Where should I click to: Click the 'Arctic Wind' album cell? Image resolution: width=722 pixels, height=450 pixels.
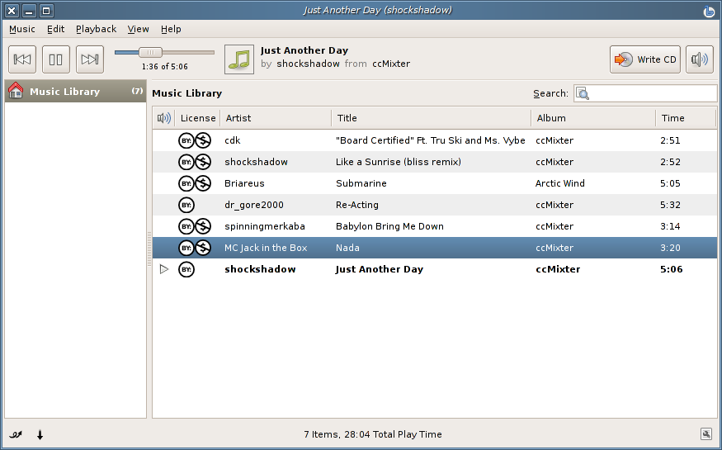tap(560, 183)
